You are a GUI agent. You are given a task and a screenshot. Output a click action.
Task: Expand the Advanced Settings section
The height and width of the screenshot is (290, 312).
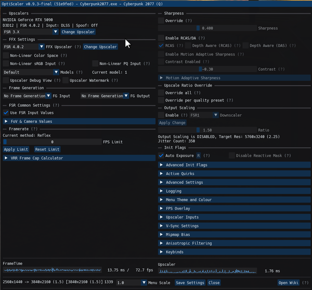tap(235, 182)
